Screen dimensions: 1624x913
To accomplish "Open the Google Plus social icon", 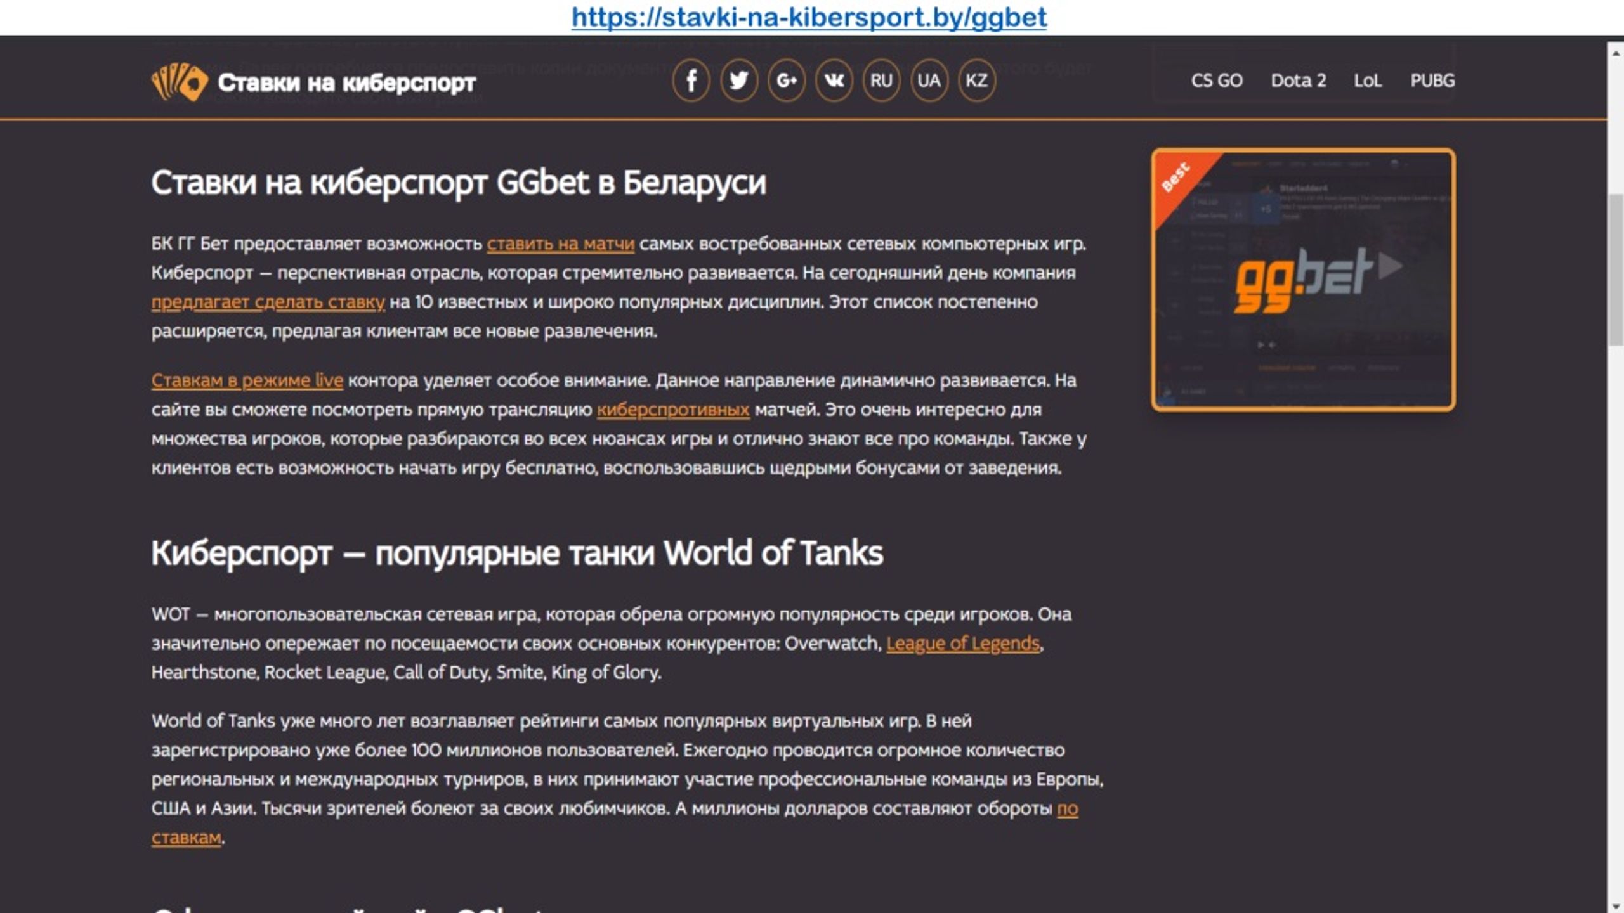I will [787, 81].
